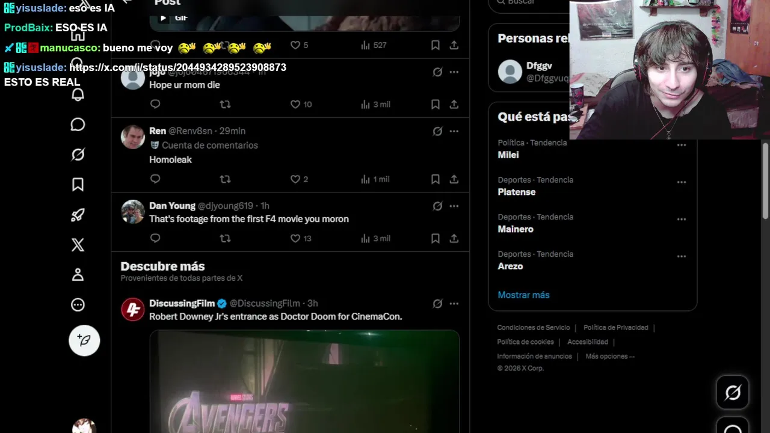Open DiscussingFilm profile avatar
Image resolution: width=770 pixels, height=433 pixels.
click(132, 310)
